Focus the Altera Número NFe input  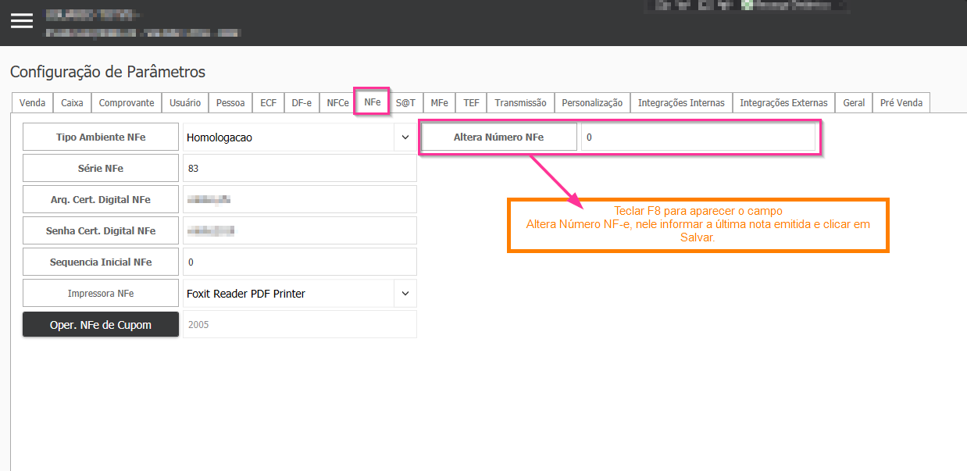pos(698,137)
